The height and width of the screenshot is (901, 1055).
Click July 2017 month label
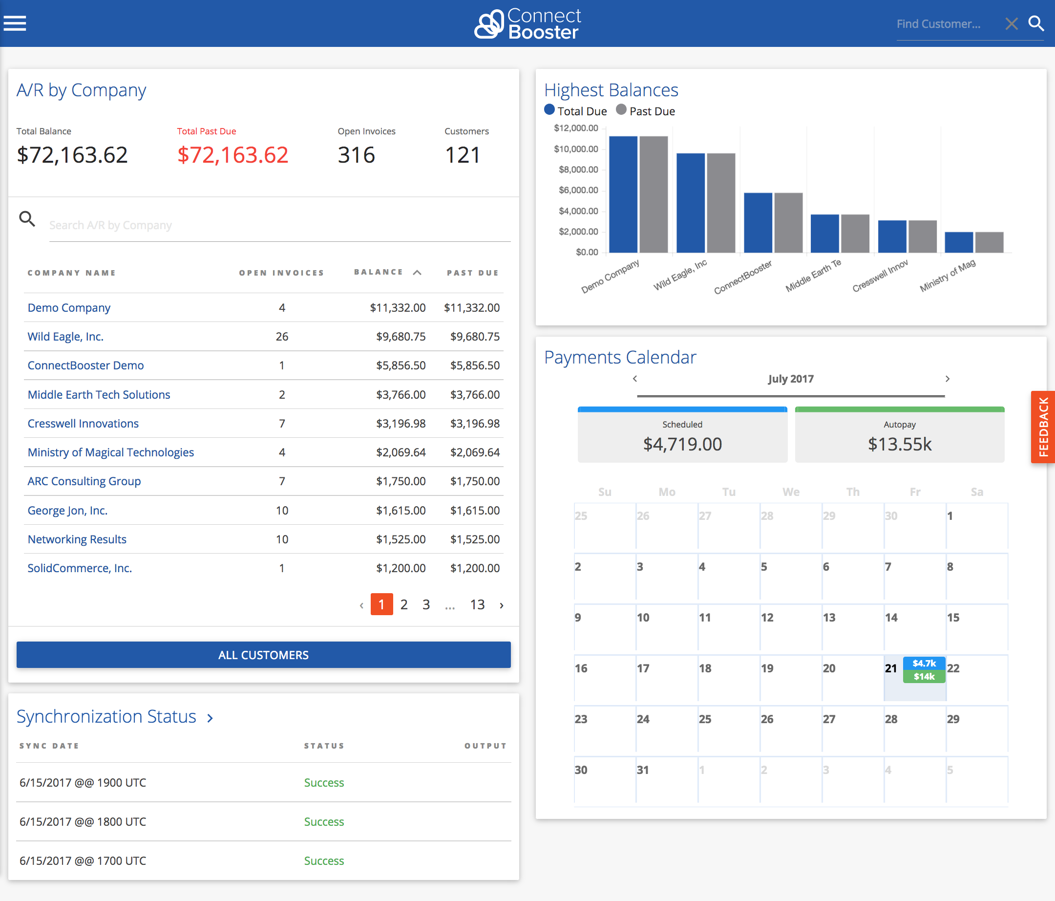[x=791, y=379]
